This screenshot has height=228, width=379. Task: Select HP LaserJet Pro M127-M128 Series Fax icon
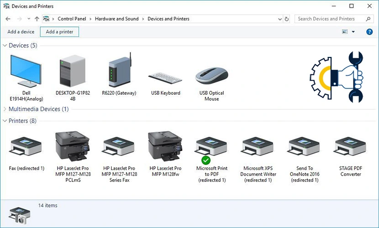[x=118, y=147]
